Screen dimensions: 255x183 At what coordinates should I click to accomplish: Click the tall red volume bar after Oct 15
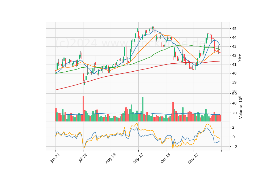pos(173,112)
